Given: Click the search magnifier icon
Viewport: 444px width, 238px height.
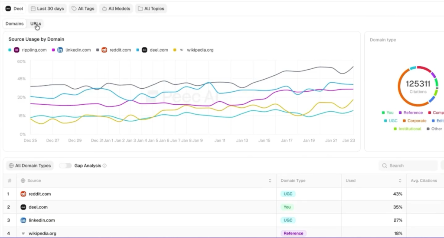Looking at the screenshot, I should point(385,166).
